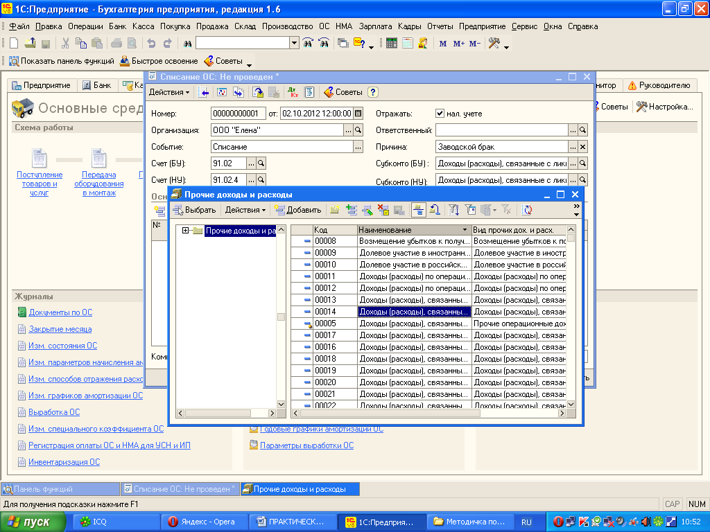Clear the Причина field with X button
Image resolution: width=710 pixels, height=532 pixels.
click(582, 147)
